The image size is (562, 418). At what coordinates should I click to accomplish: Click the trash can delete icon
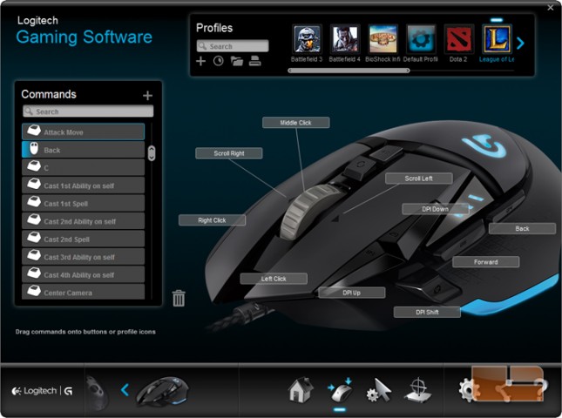[179, 299]
